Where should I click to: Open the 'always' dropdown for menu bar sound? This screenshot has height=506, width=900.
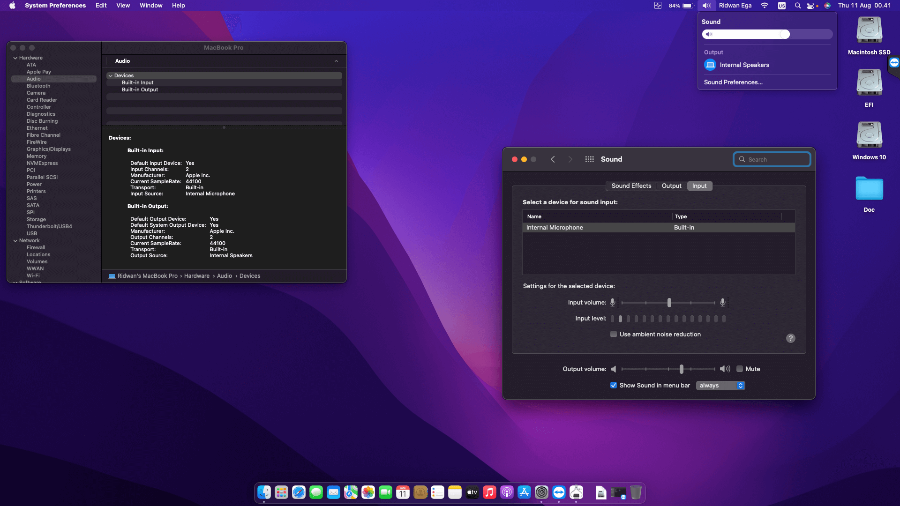(x=720, y=385)
